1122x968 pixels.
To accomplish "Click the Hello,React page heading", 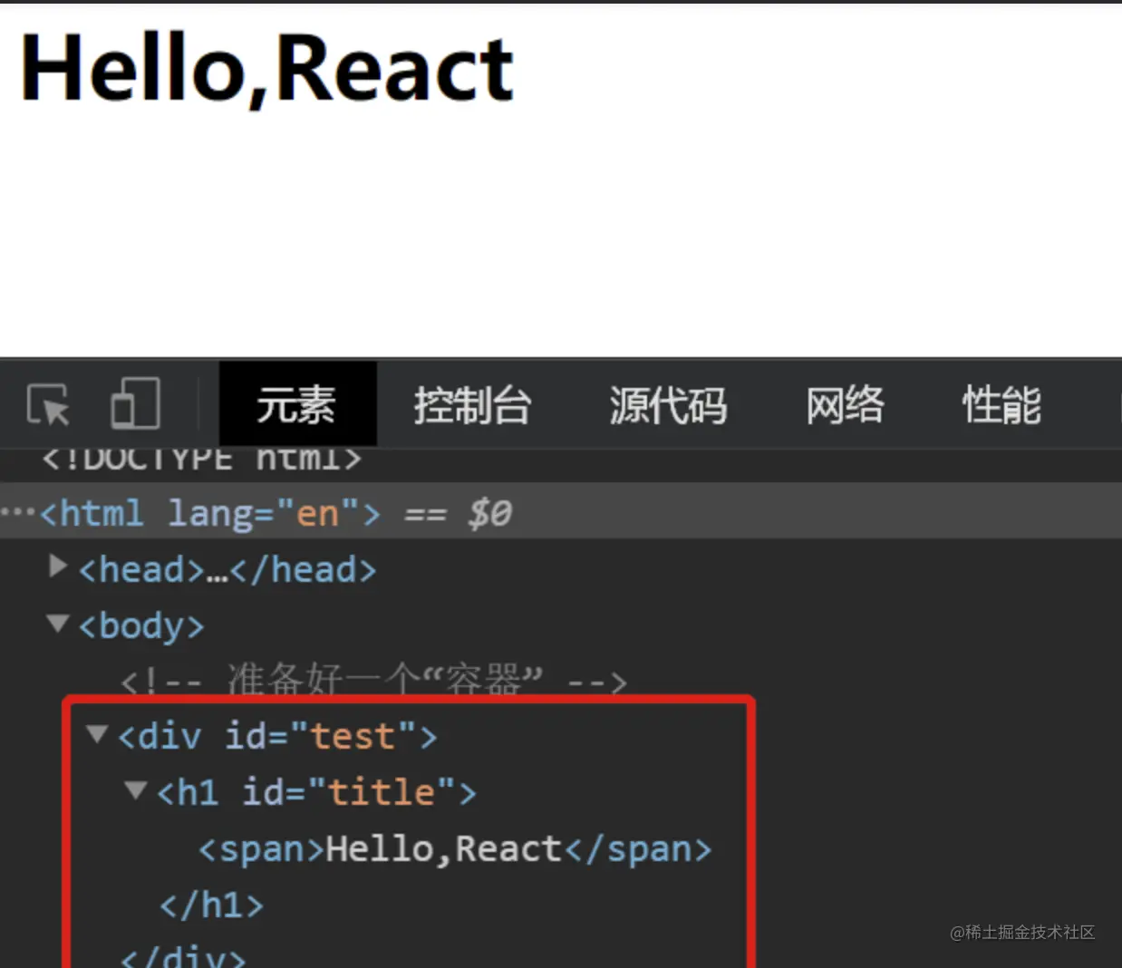I will coord(266,69).
